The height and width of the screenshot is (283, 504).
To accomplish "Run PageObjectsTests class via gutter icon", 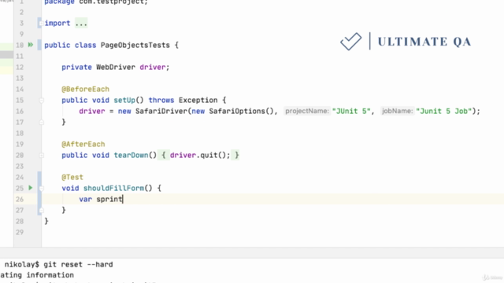I will tap(31, 45).
